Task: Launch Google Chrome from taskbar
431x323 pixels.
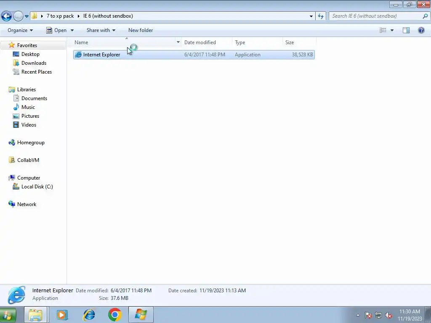Action: pyautogui.click(x=114, y=315)
